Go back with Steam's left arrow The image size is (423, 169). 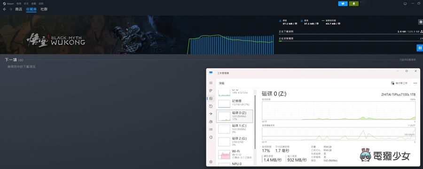[x=5, y=9]
